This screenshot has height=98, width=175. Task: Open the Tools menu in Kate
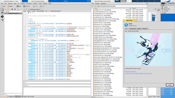tap(40, 4)
